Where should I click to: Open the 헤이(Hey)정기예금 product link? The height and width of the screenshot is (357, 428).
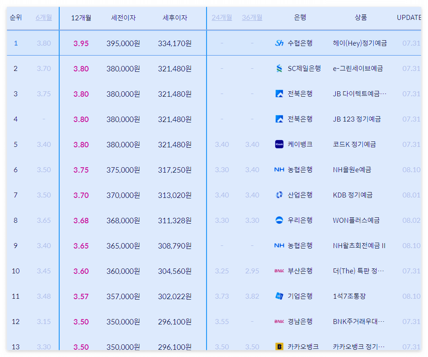(359, 43)
